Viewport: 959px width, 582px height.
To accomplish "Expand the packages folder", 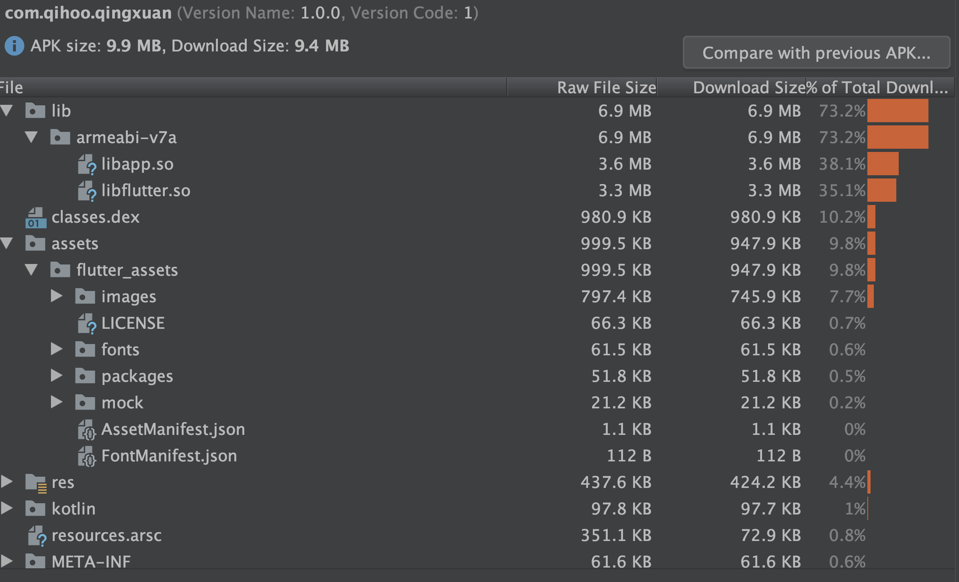I will click(x=57, y=376).
